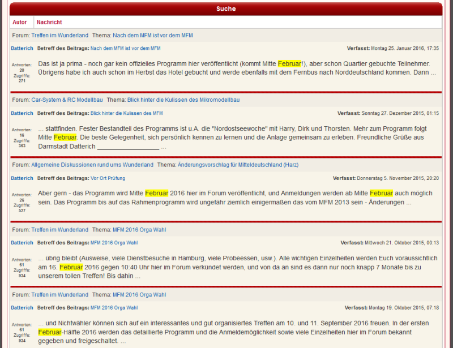
Task: Click the 'Nach dem MFM ist vor dem MFM' topic link
Action: [152, 35]
